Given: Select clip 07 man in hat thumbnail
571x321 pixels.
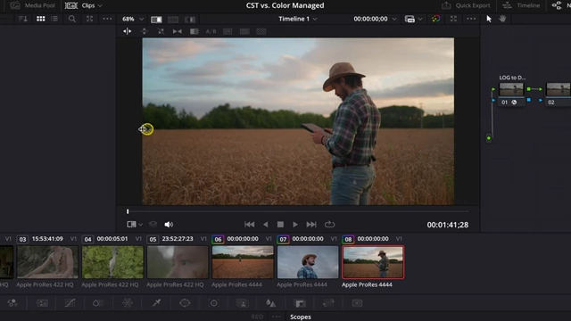Looking at the screenshot, I should tap(308, 262).
